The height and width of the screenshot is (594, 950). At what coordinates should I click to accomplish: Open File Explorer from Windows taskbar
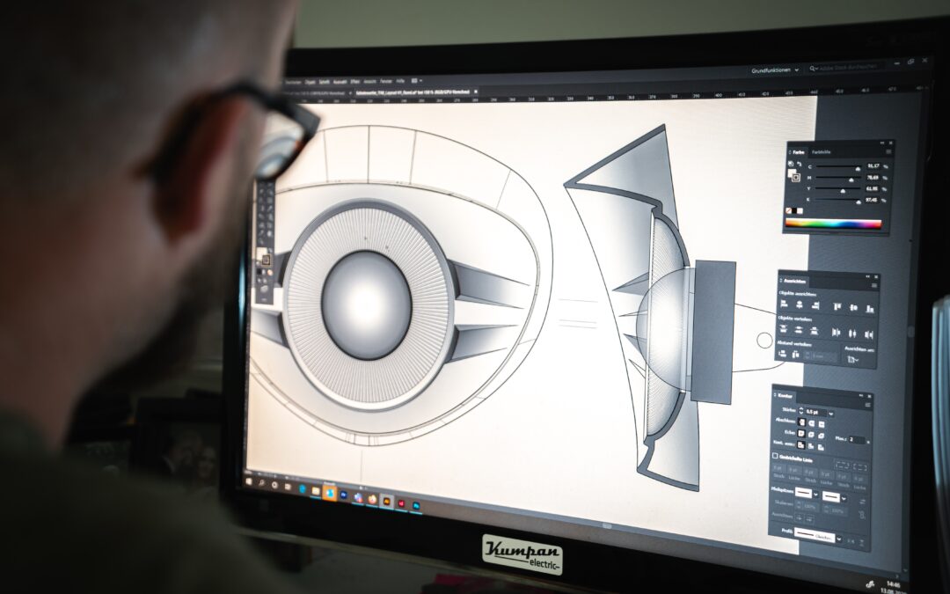tap(316, 491)
